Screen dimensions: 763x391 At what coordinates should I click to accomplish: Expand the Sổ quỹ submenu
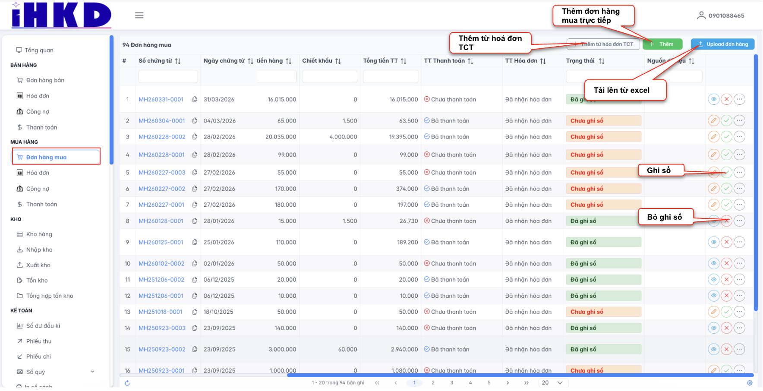pyautogui.click(x=92, y=372)
